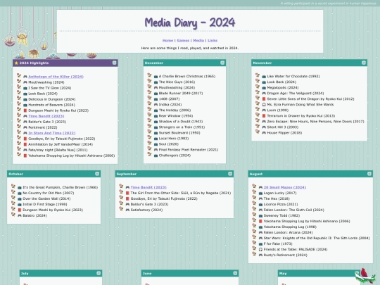The height and width of the screenshot is (285, 380).
Task: Open Time Bandit (2023) link in September
Action: [148, 187]
